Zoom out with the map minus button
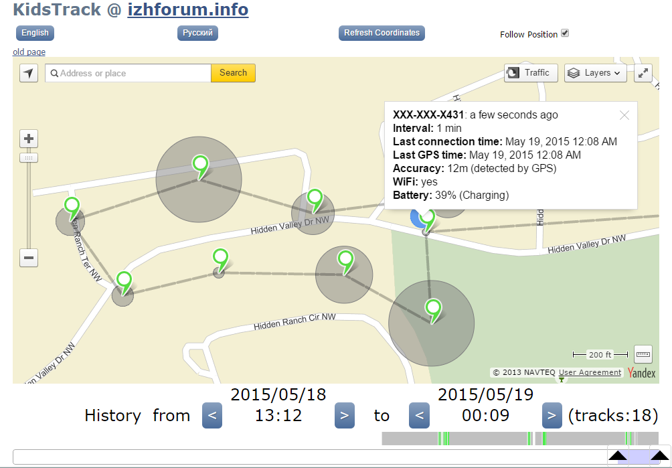The image size is (672, 468). (x=29, y=258)
